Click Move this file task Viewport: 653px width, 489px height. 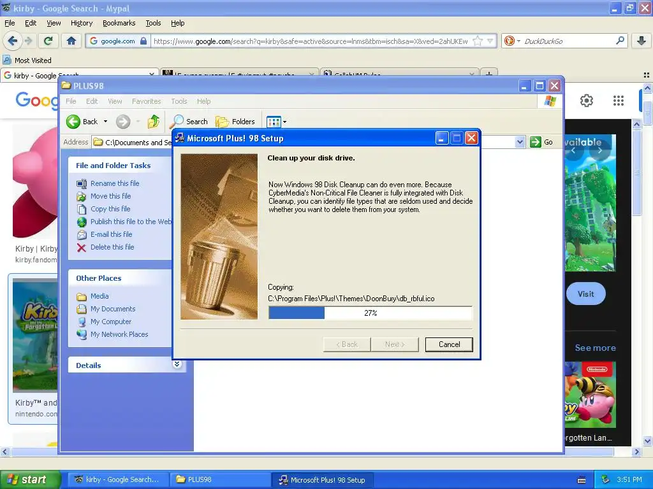(111, 196)
